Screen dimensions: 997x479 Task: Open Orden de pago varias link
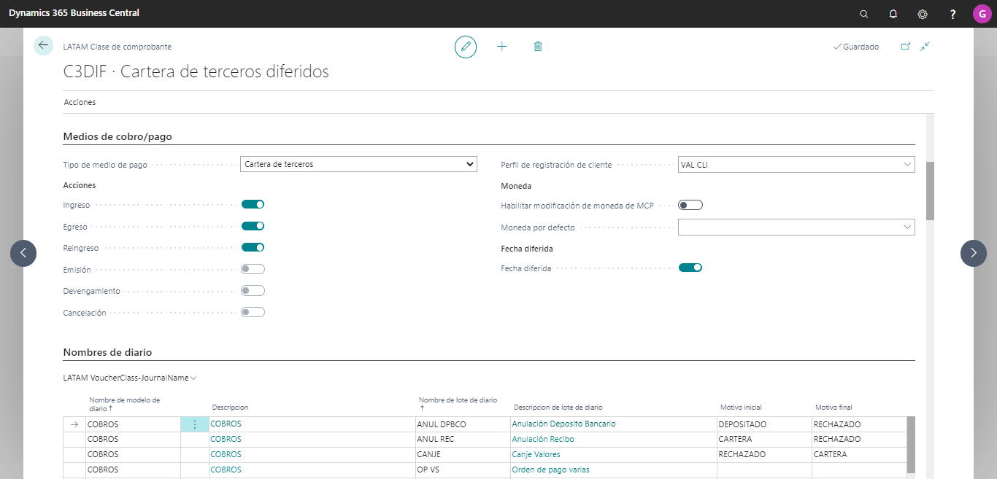click(x=550, y=470)
